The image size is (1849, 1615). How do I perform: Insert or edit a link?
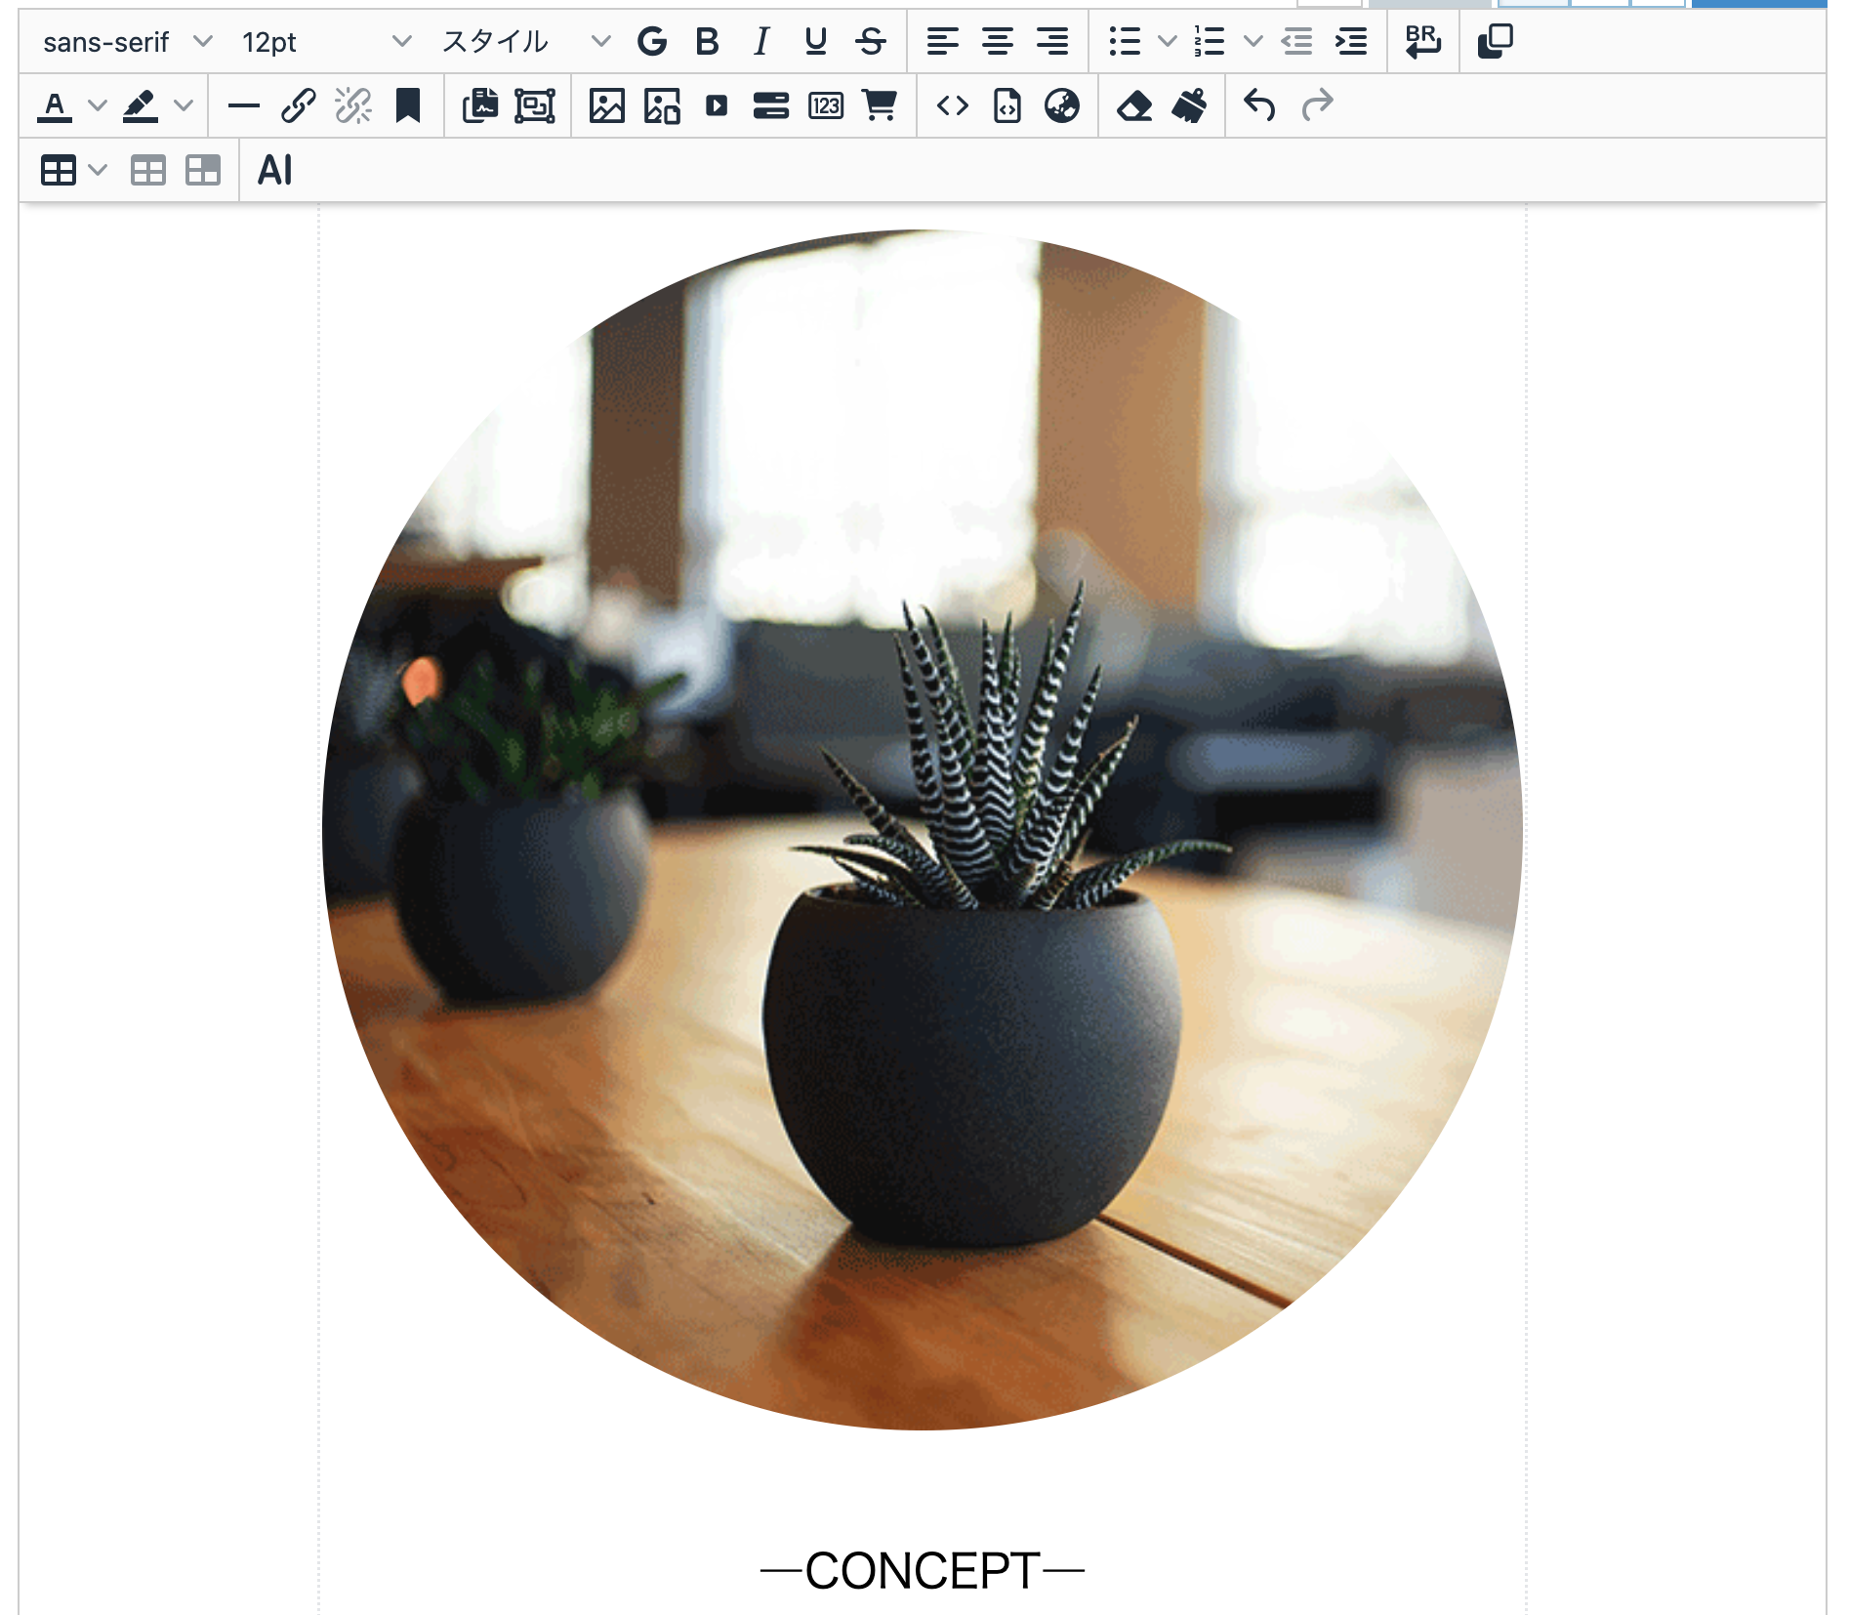pos(298,106)
